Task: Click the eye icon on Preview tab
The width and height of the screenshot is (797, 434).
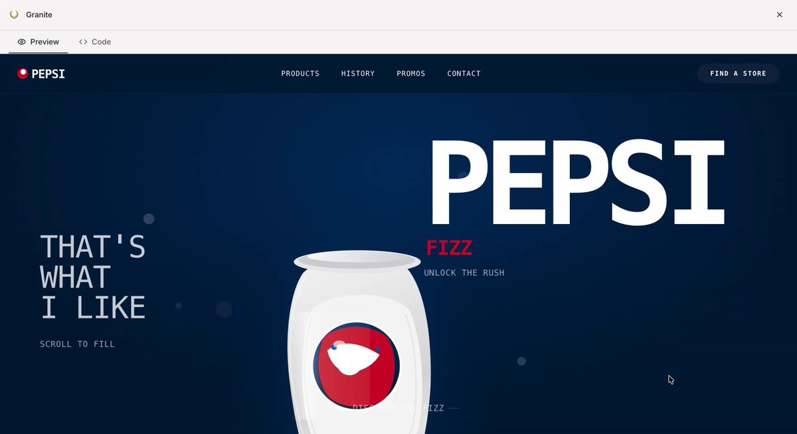Action: [x=22, y=42]
